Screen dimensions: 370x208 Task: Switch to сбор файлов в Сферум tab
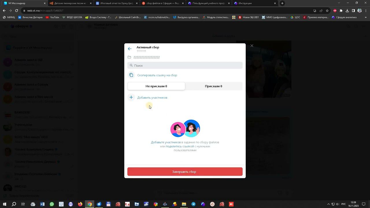tap(163, 3)
